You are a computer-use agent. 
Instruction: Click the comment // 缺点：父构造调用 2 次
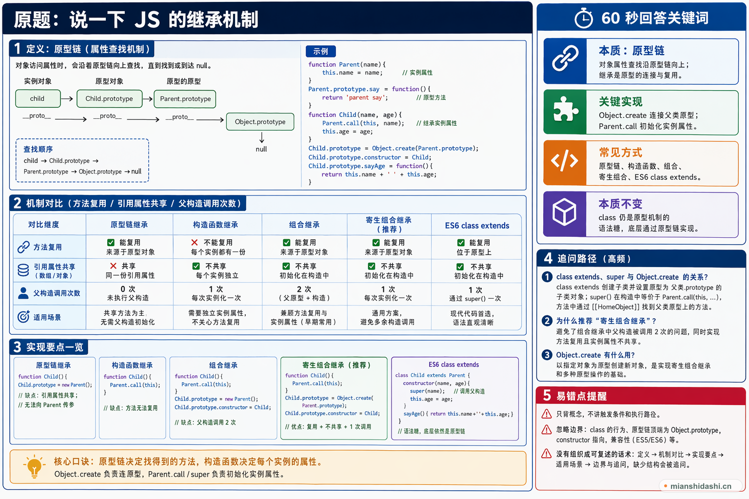[x=205, y=422]
